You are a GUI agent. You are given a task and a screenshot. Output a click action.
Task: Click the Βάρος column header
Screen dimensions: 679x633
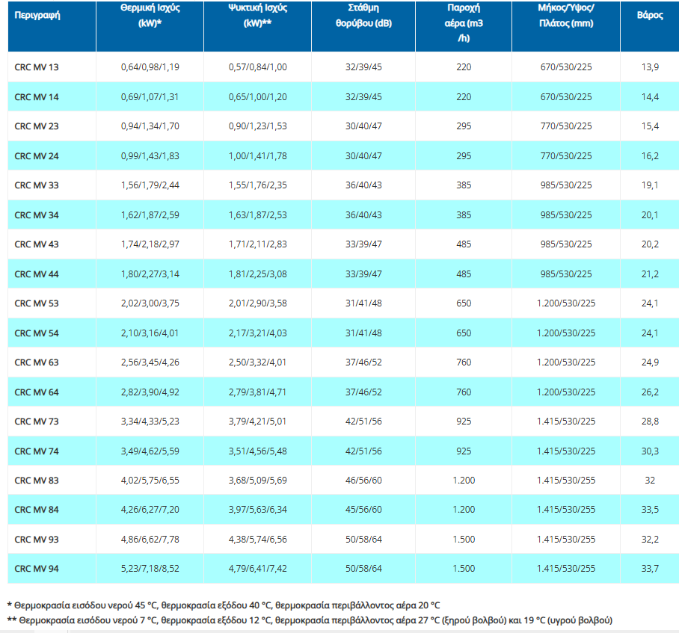click(649, 16)
